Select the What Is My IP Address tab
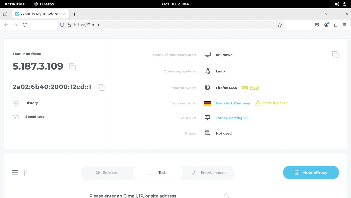Screen dimensions: 351x198 (x=40, y=14)
